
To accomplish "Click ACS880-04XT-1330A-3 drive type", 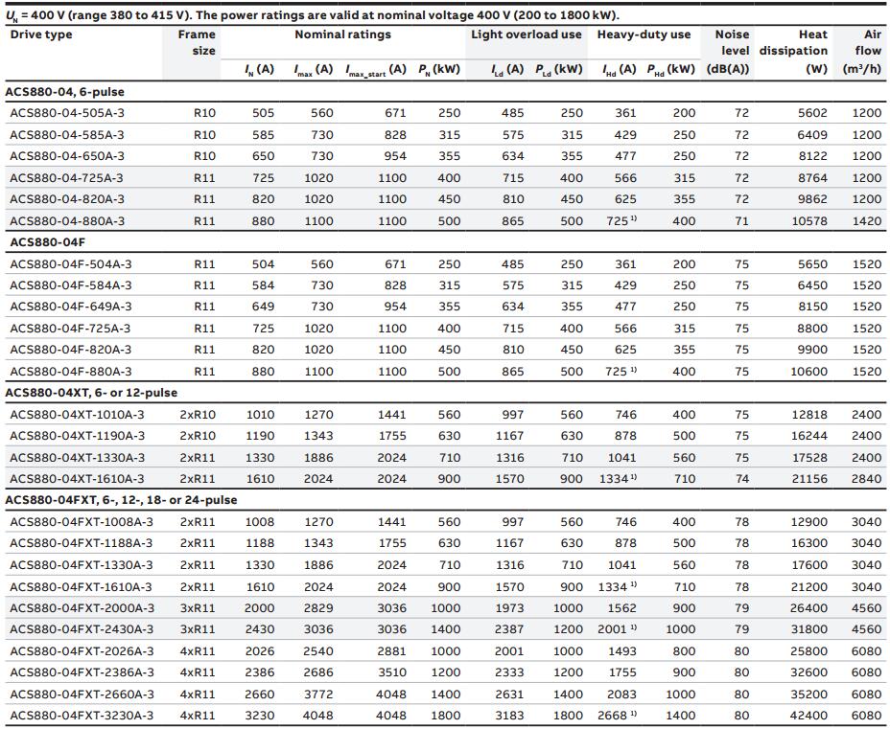I will click(x=77, y=458).
